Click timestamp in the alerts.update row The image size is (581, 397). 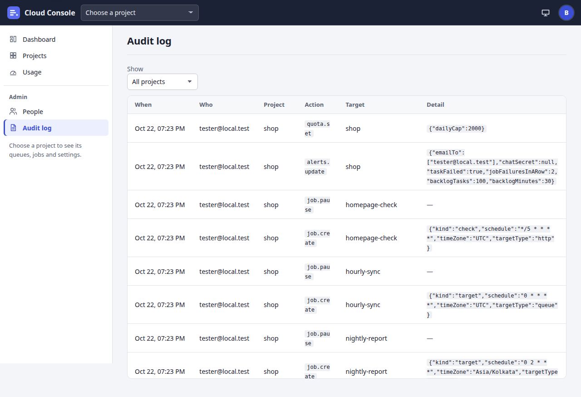(160, 167)
